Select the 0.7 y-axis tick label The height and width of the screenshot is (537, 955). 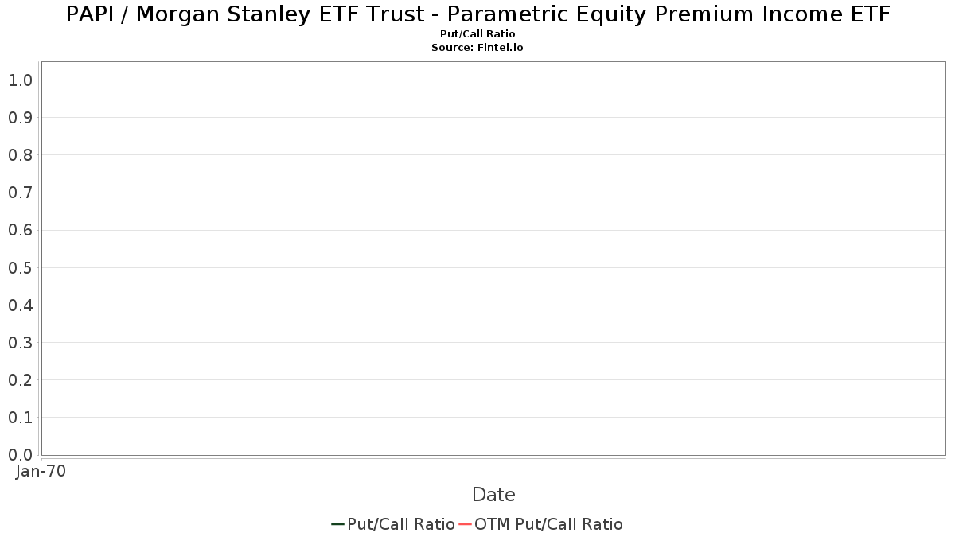[x=20, y=193]
